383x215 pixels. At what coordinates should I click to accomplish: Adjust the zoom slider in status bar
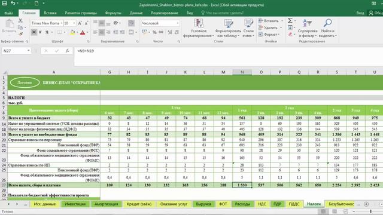[371, 211]
